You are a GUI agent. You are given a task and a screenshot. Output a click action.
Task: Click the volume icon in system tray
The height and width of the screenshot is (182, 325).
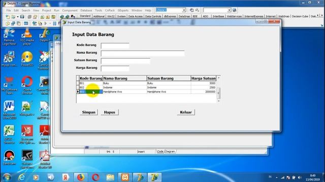tap(300, 177)
